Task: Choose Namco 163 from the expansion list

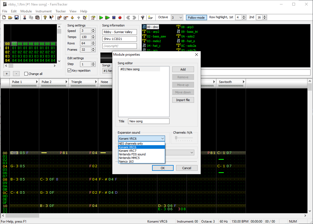Action: tap(142, 161)
